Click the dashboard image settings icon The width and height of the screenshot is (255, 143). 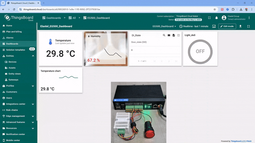(x=214, y=26)
